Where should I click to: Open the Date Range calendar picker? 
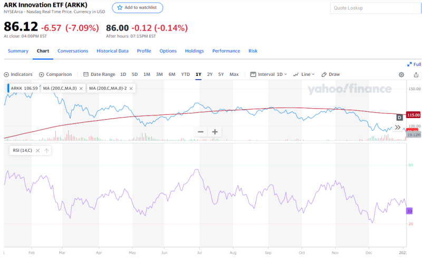99,74
